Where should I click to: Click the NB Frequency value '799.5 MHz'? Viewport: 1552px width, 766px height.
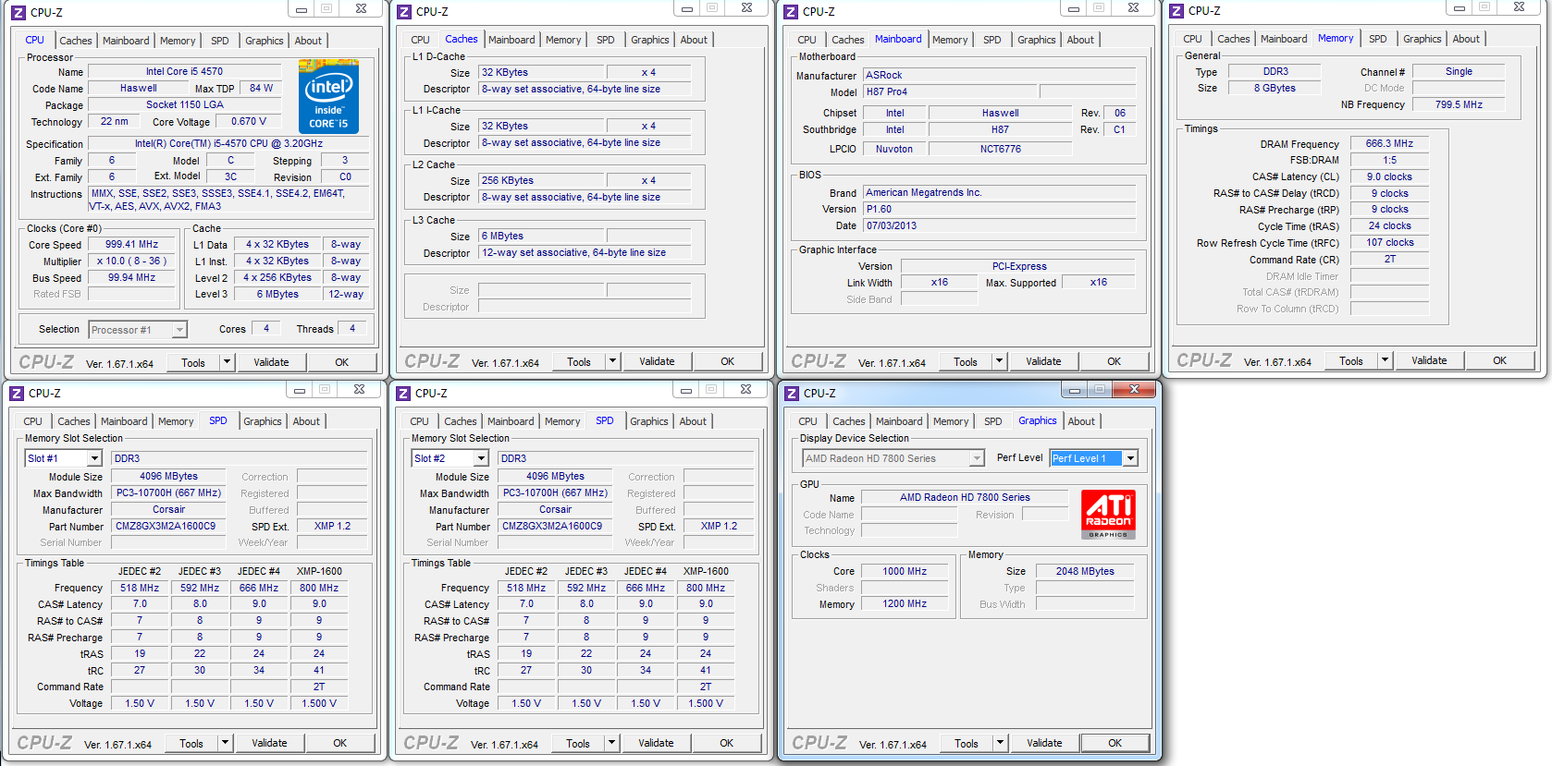pos(1459,104)
